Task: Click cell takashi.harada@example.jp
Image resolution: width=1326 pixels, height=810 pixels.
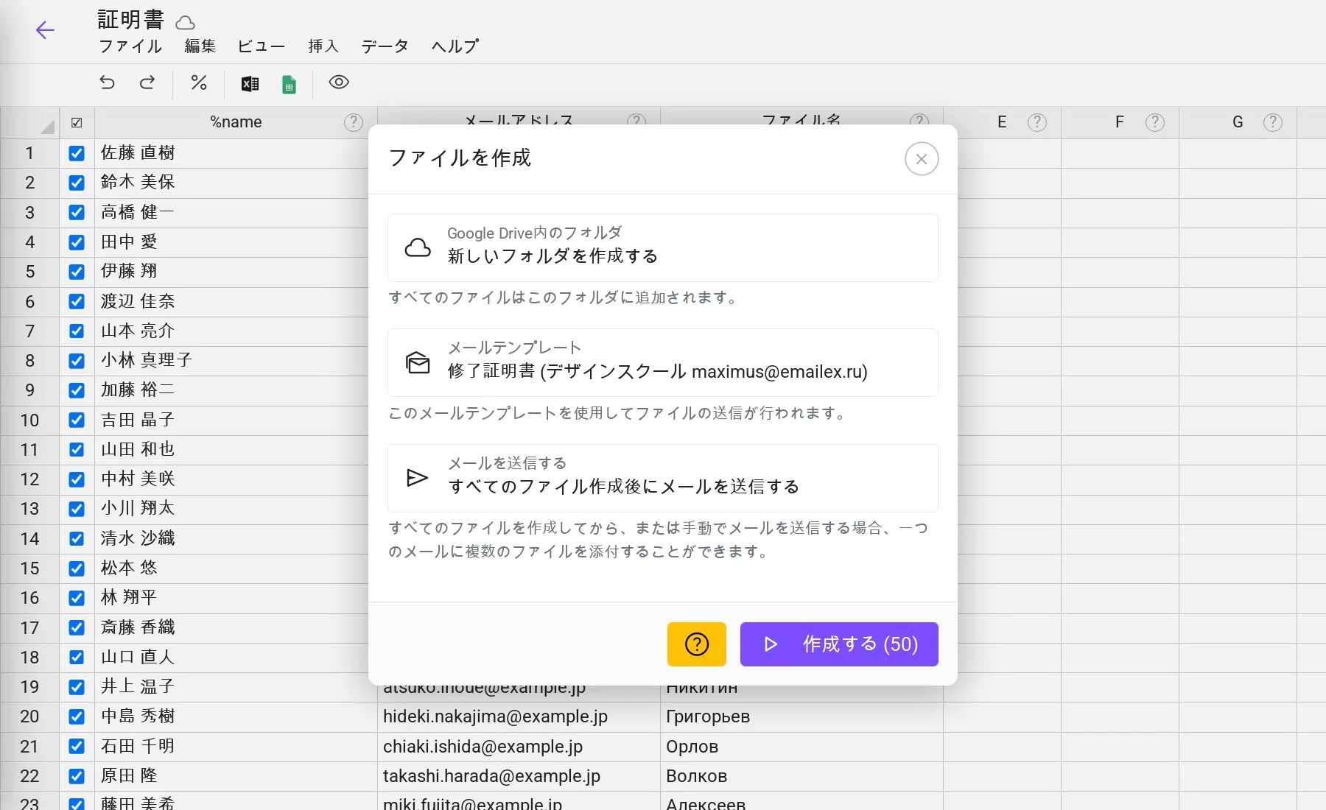Action: (x=519, y=776)
